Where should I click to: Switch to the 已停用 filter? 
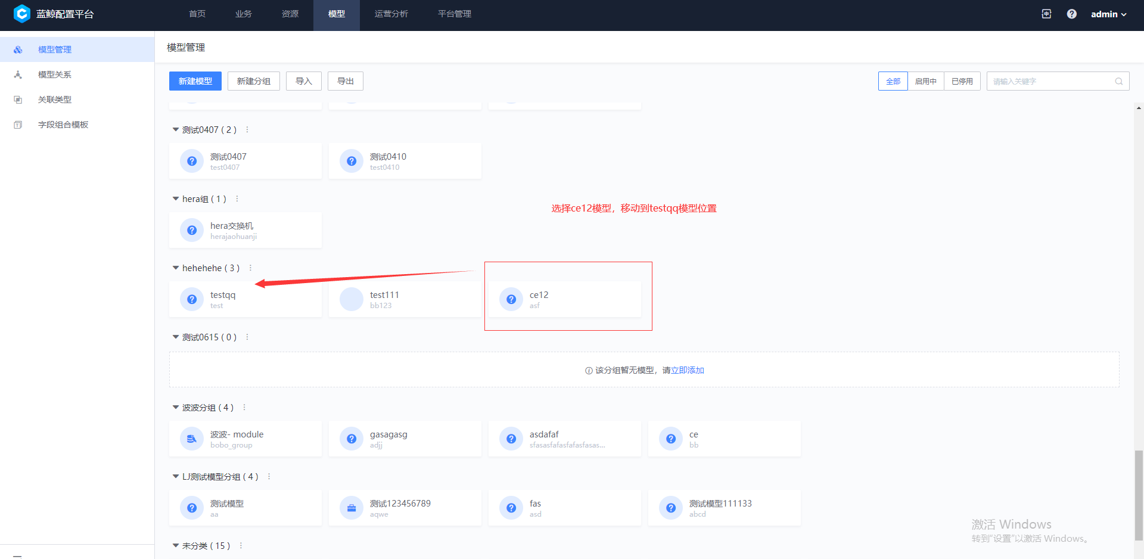[x=962, y=80]
